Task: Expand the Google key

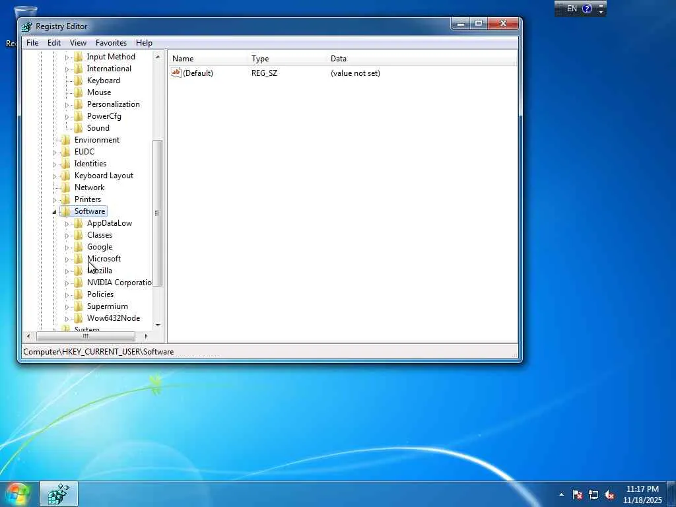Action: coord(67,248)
